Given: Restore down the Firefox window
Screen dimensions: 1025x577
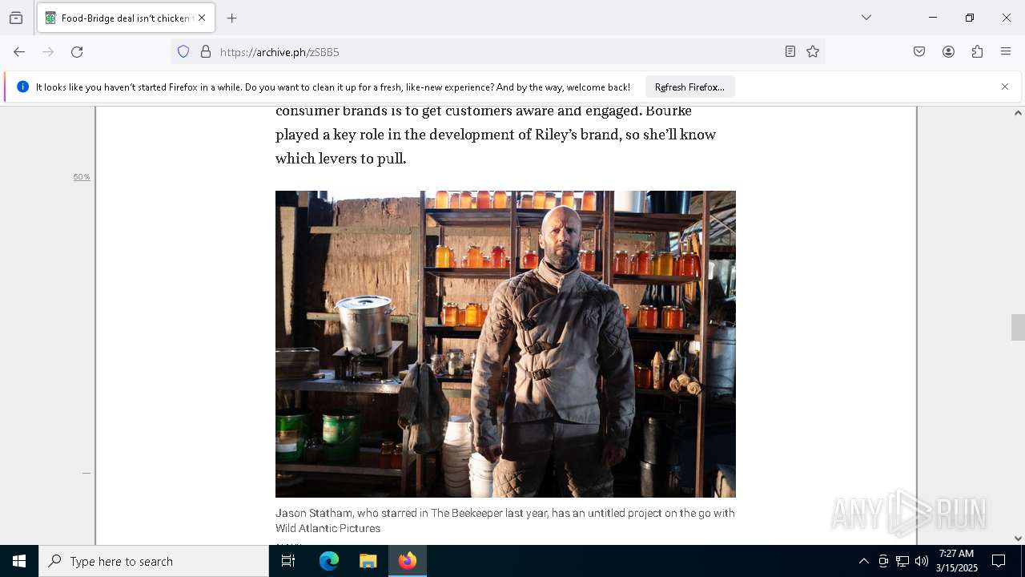Looking at the screenshot, I should 970,18.
